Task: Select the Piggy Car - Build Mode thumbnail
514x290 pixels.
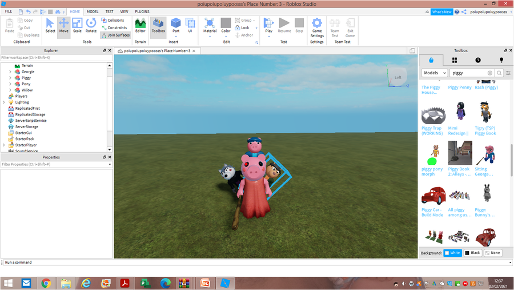Action: tap(433, 195)
